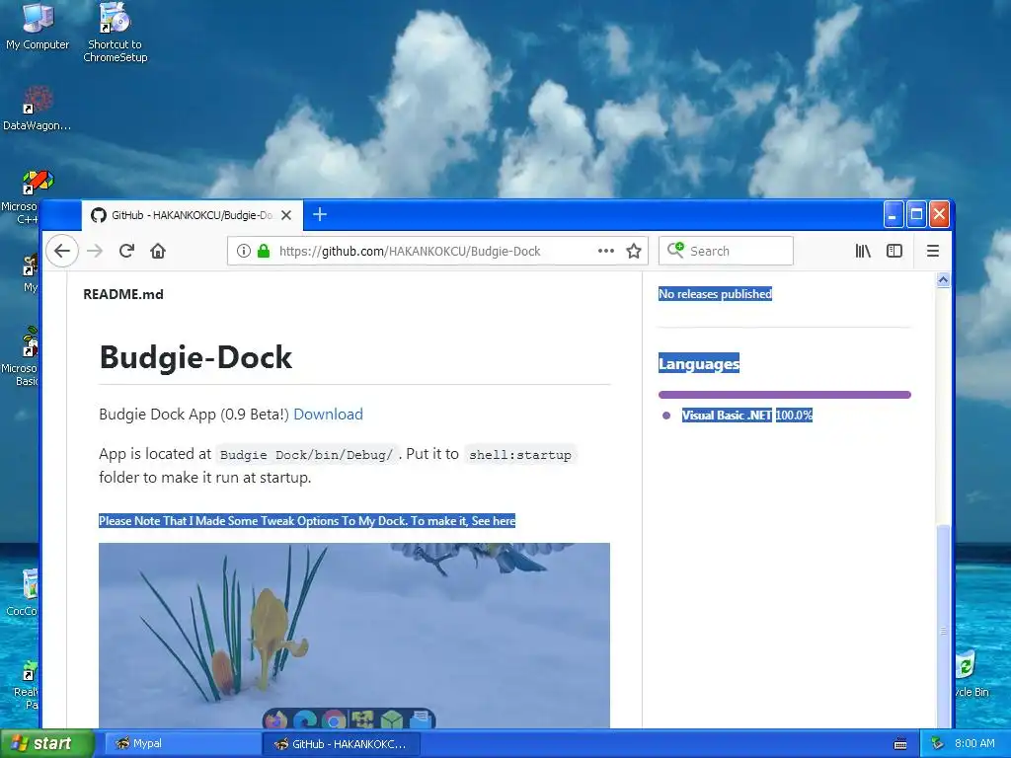Open a new tab with plus button
Screen dimensions: 1011x758
pyautogui.click(x=320, y=214)
